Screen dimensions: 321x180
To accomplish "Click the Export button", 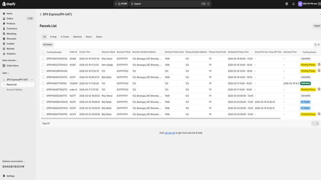I will (x=317, y=26).
